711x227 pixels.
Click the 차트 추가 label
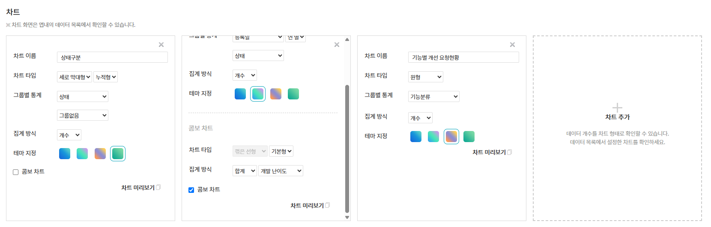617,117
